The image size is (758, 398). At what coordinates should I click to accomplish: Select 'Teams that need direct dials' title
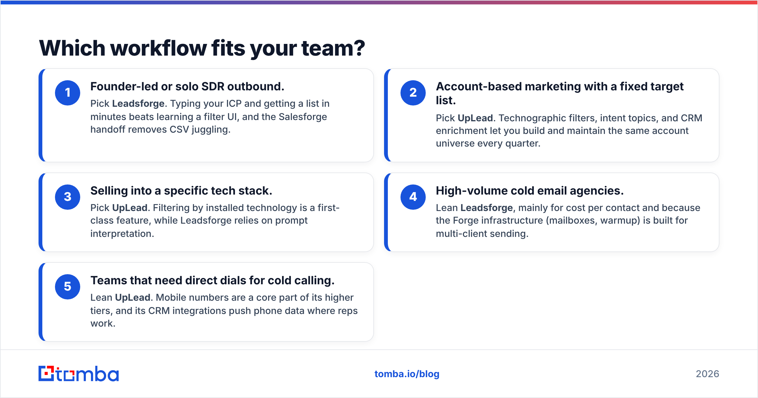click(212, 280)
